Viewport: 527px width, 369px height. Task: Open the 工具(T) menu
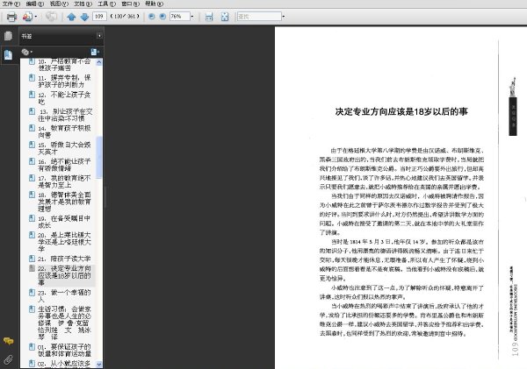(106, 4)
